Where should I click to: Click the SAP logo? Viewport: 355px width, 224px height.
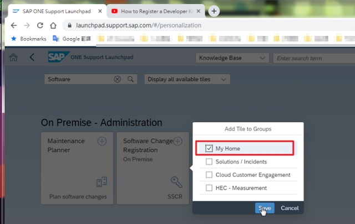(x=58, y=57)
